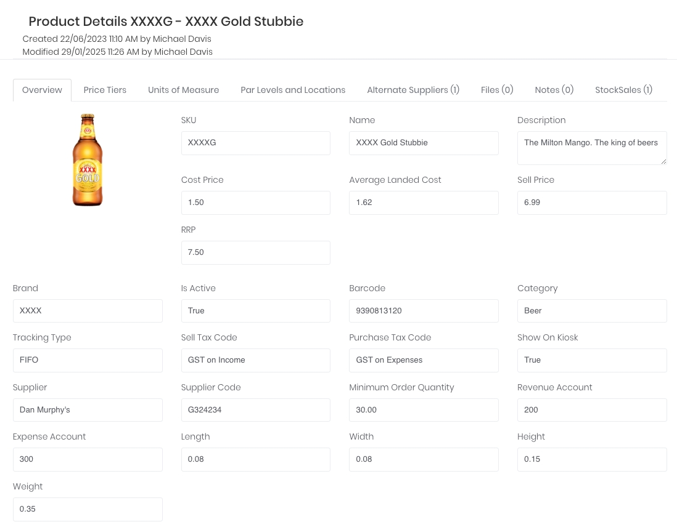The width and height of the screenshot is (677, 527).
Task: Click the Barcode field 9390813120
Action: pyautogui.click(x=424, y=311)
